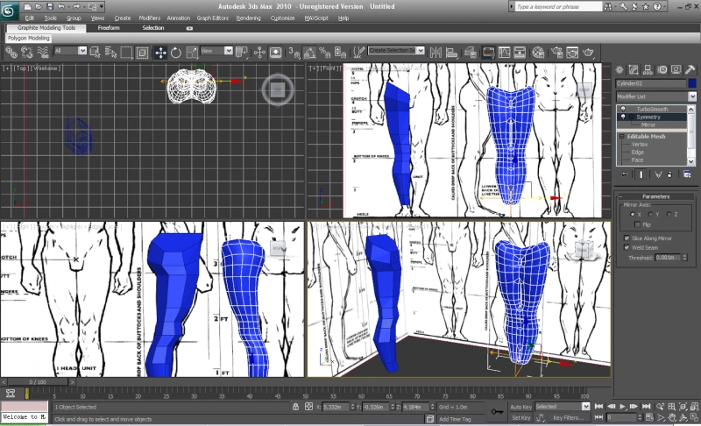Open the Hierarchy command panel tab
The width and height of the screenshot is (701, 426).
tap(649, 68)
